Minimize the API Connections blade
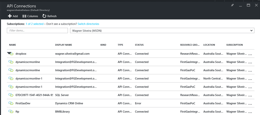 pyautogui.click(x=240, y=6)
